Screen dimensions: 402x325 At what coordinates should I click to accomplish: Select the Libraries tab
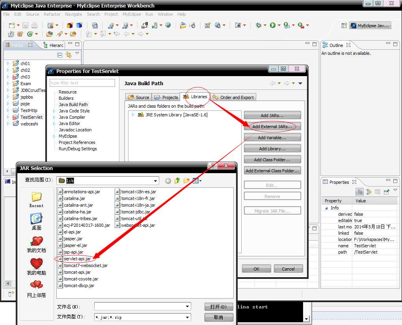(195, 97)
